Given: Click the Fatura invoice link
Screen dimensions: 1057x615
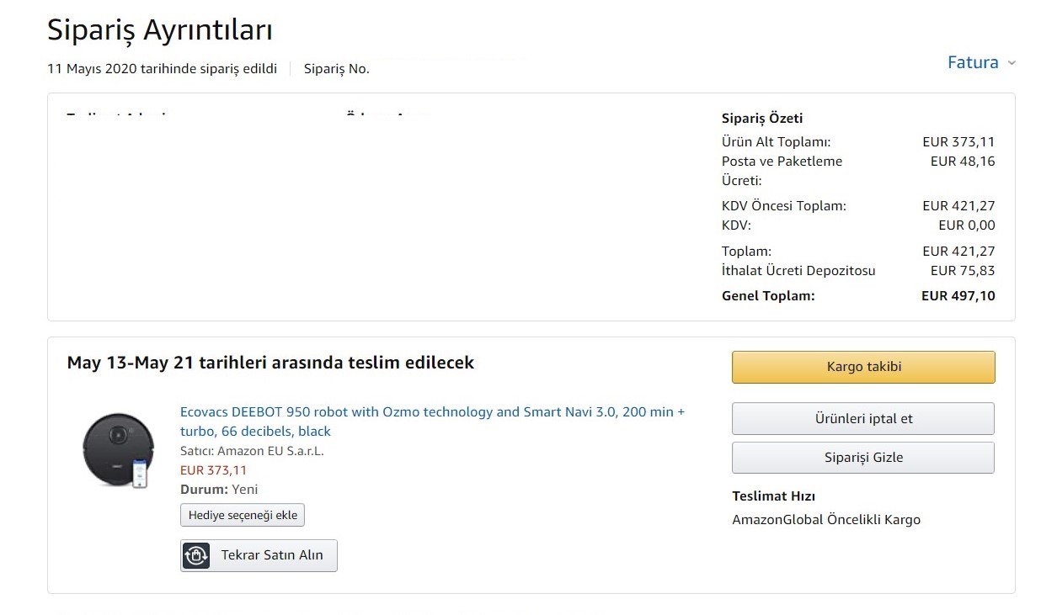Looking at the screenshot, I should coord(973,62).
